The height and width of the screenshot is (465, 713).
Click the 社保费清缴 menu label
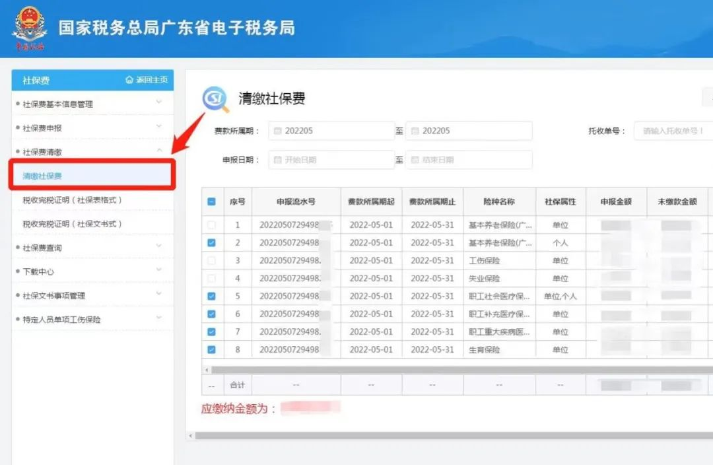point(42,152)
